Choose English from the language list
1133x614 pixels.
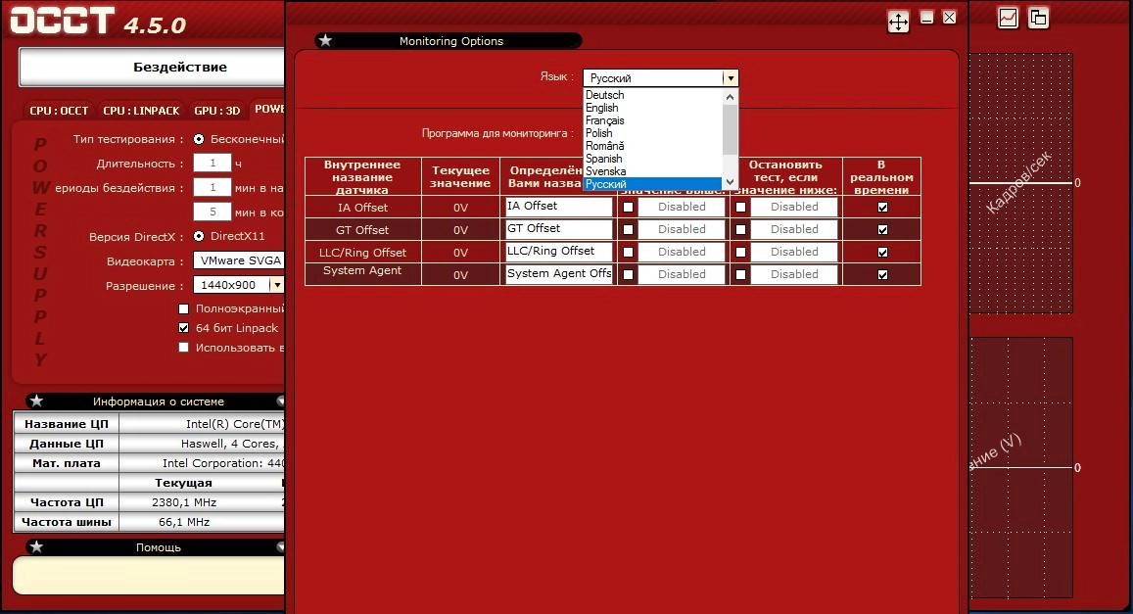point(602,108)
